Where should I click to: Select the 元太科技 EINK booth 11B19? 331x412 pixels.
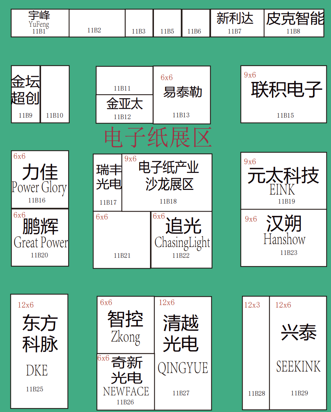coord(284,181)
